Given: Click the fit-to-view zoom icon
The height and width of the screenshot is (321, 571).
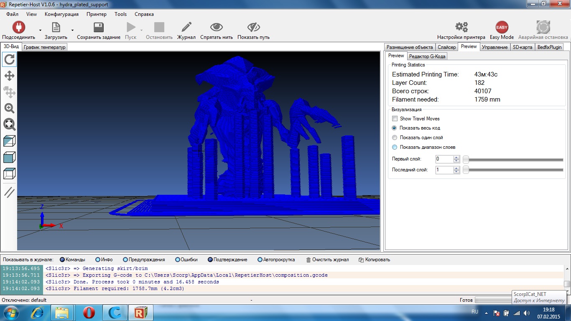Looking at the screenshot, I should tap(9, 124).
